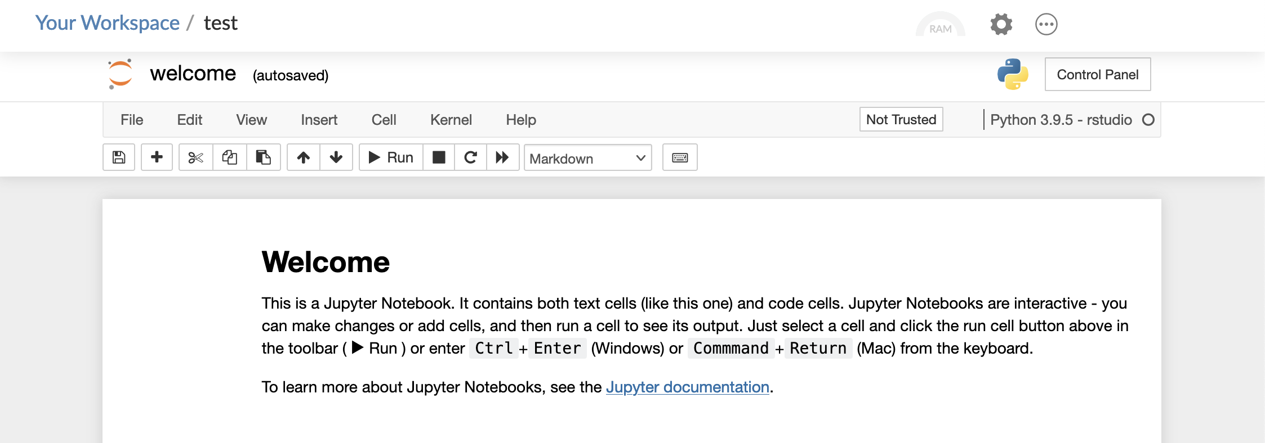
Task: Restart and run all fast-forward icon
Action: (502, 157)
